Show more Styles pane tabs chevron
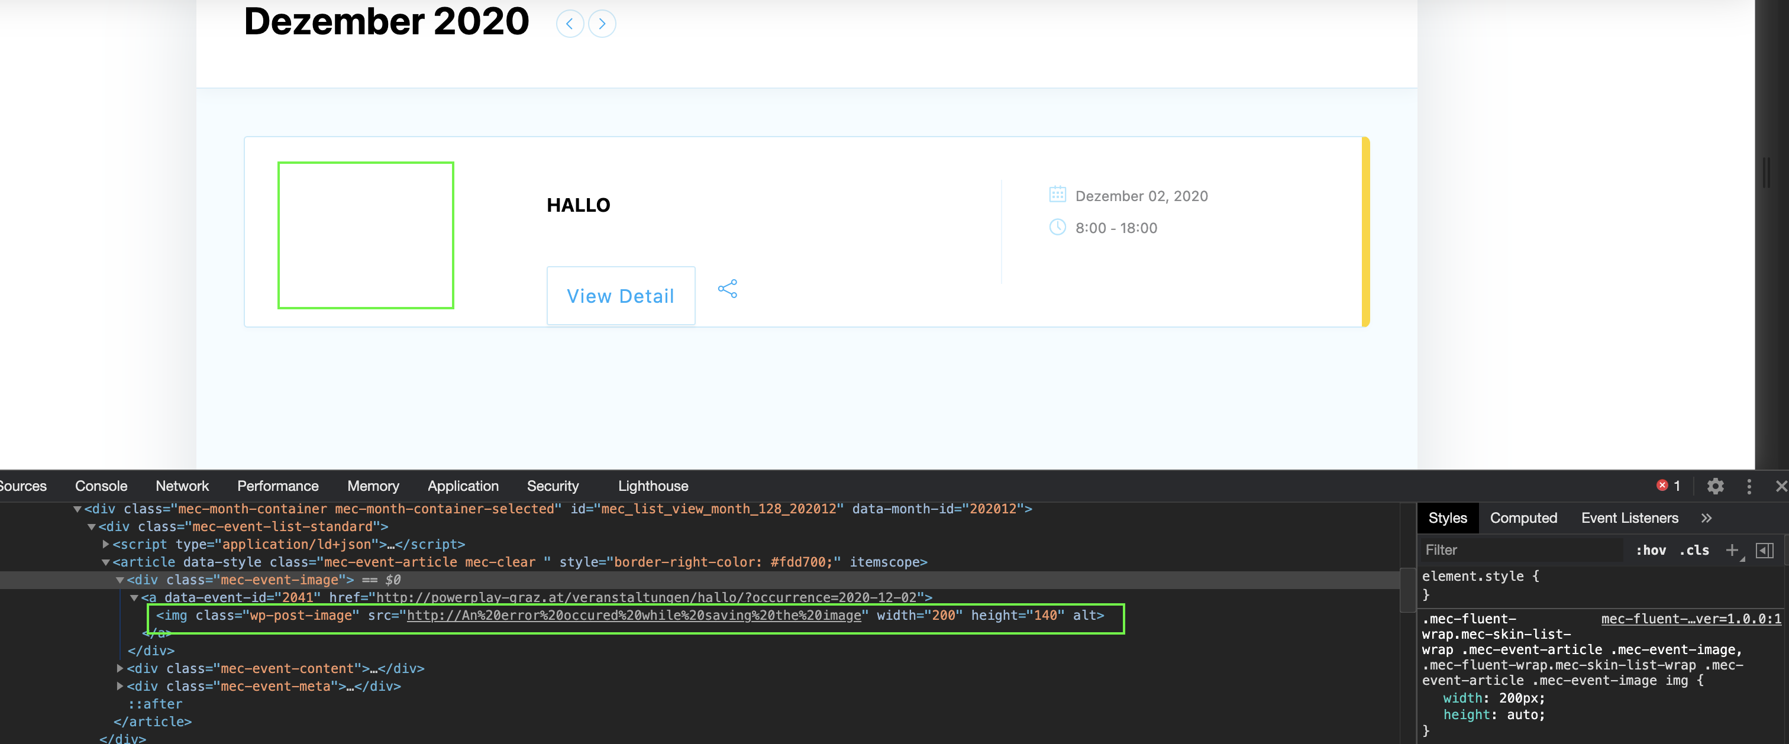Viewport: 1789px width, 744px height. [x=1706, y=517]
